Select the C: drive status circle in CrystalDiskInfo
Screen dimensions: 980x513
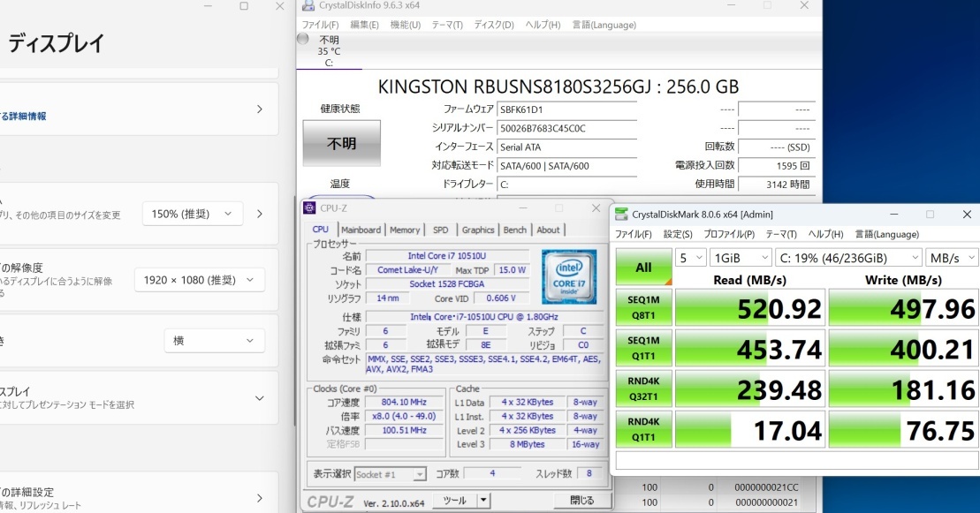[303, 40]
